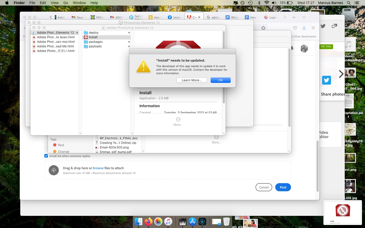This screenshot has width=365, height=228.
Task: Select the Orange tag in Finder sidebar
Action: tap(61, 151)
